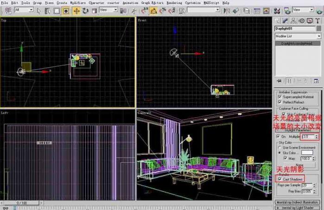Open the Create command panel tab
Screen dimensions: 324x210
[278, 20]
